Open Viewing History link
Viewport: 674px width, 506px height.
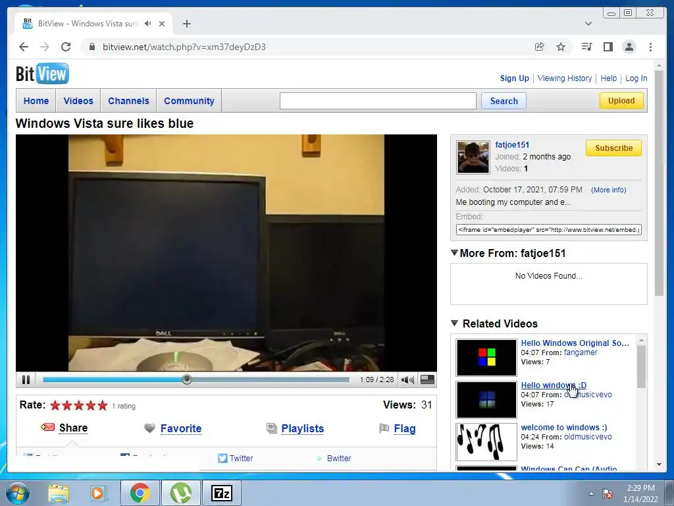(x=564, y=78)
